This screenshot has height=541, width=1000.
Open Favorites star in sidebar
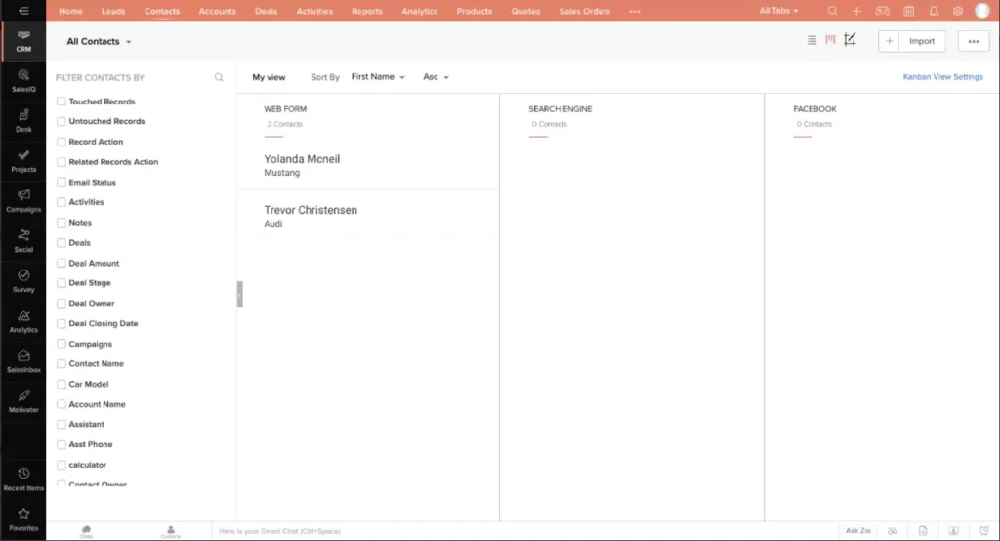coord(23,520)
